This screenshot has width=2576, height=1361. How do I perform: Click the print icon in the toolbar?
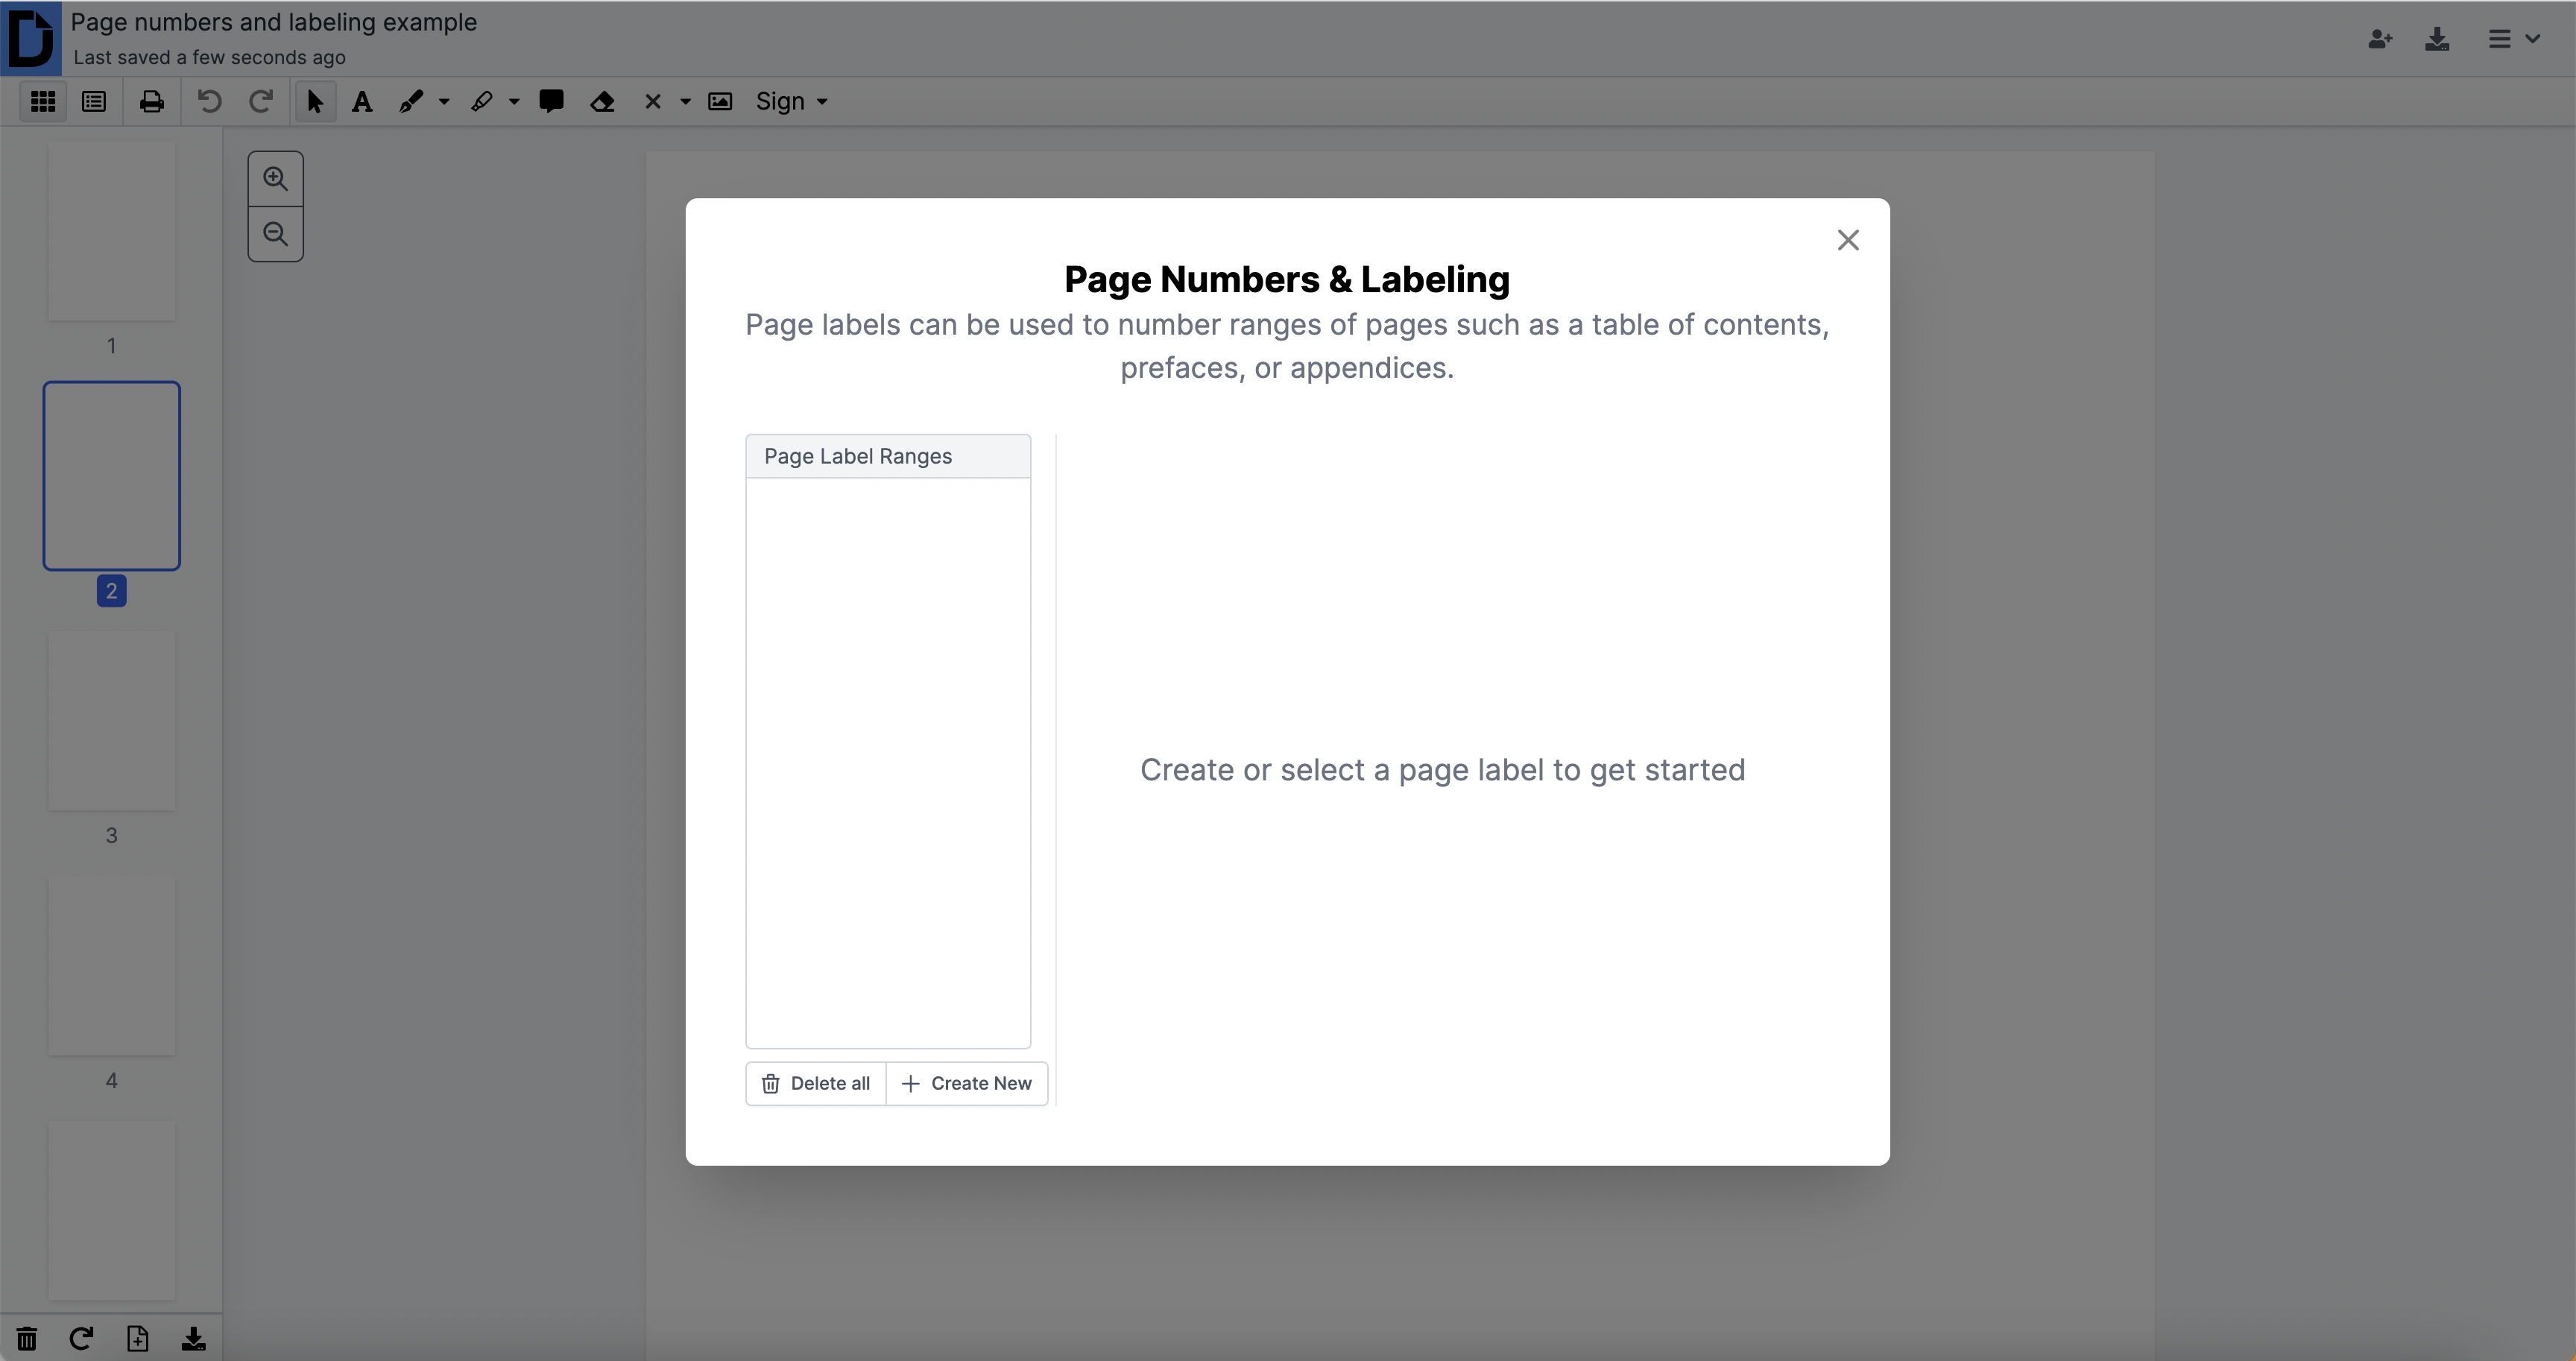(152, 101)
